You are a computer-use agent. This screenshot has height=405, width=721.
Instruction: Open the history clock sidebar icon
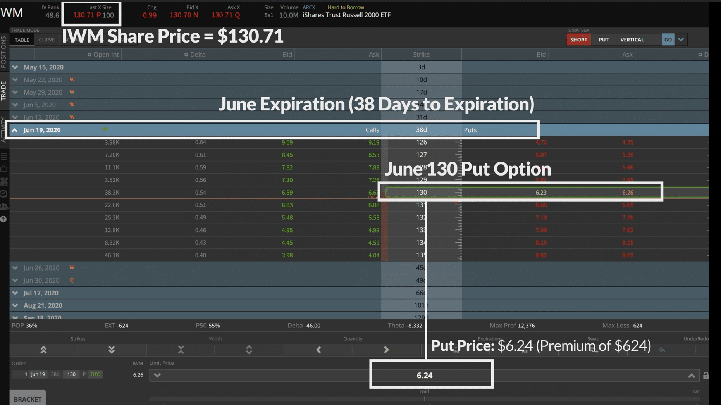point(4,194)
